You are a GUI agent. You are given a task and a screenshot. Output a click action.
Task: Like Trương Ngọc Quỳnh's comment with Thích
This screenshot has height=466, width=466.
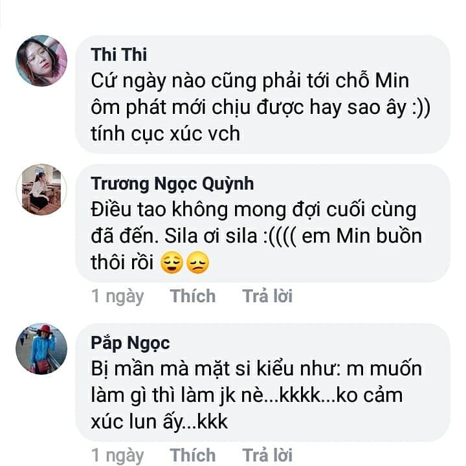pyautogui.click(x=192, y=296)
